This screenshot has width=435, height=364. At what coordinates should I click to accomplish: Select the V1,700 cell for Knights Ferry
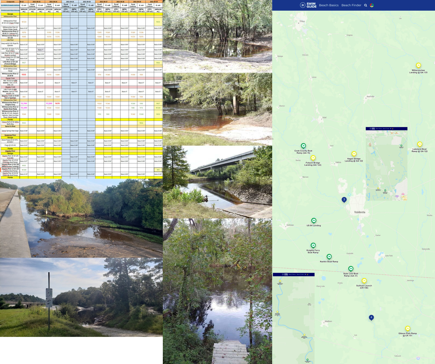tap(24, 104)
